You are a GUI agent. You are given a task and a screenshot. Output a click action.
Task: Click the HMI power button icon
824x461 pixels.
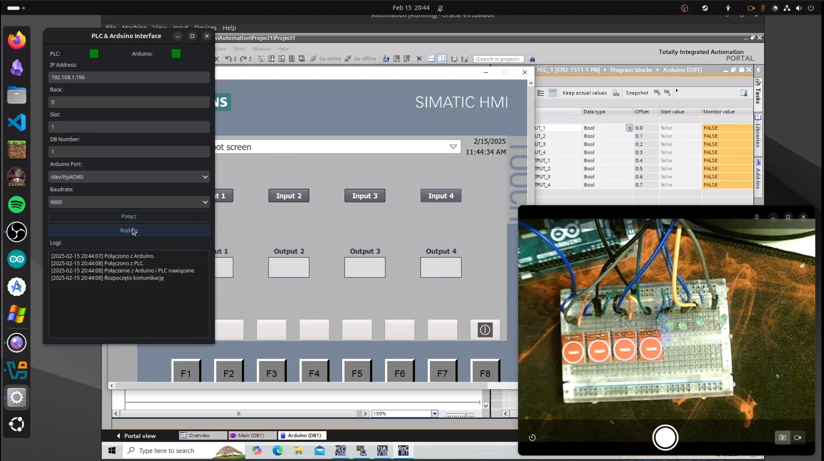point(485,330)
